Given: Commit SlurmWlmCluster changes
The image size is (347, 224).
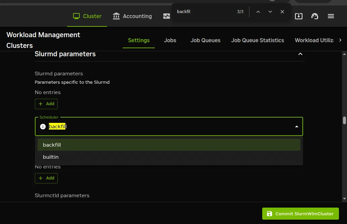Looking at the screenshot, I should 300,214.
